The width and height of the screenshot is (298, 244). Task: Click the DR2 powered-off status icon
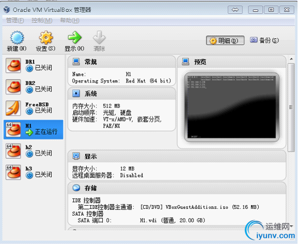(x=29, y=90)
